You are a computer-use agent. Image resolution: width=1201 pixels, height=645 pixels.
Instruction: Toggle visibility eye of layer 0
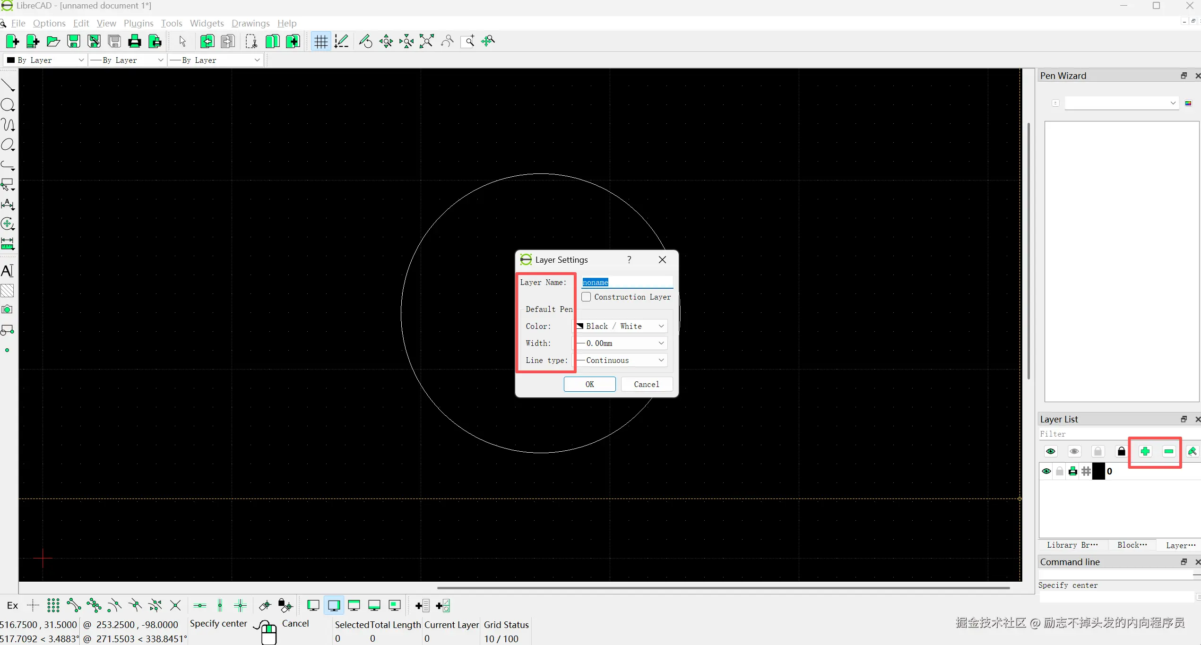point(1046,472)
